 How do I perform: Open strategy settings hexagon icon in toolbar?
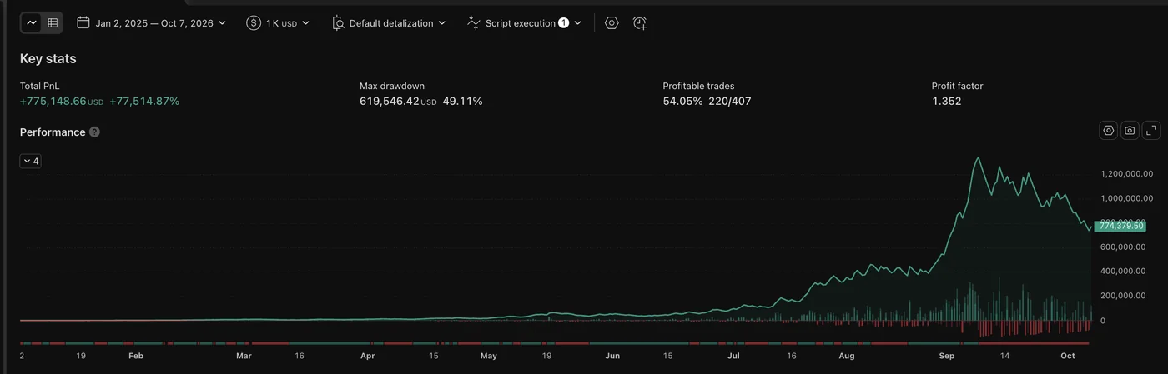click(x=612, y=23)
